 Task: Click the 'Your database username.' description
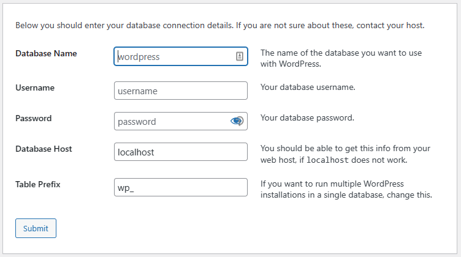(x=308, y=87)
